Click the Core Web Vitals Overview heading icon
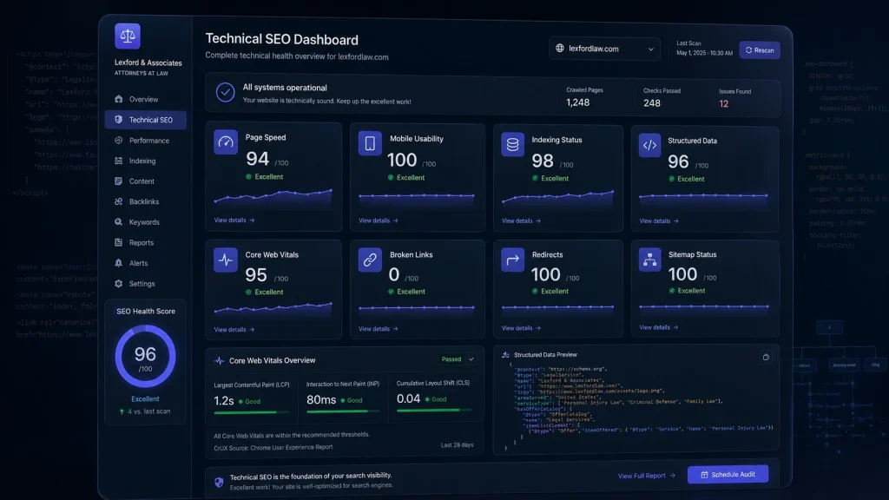The image size is (889, 500). (220, 360)
